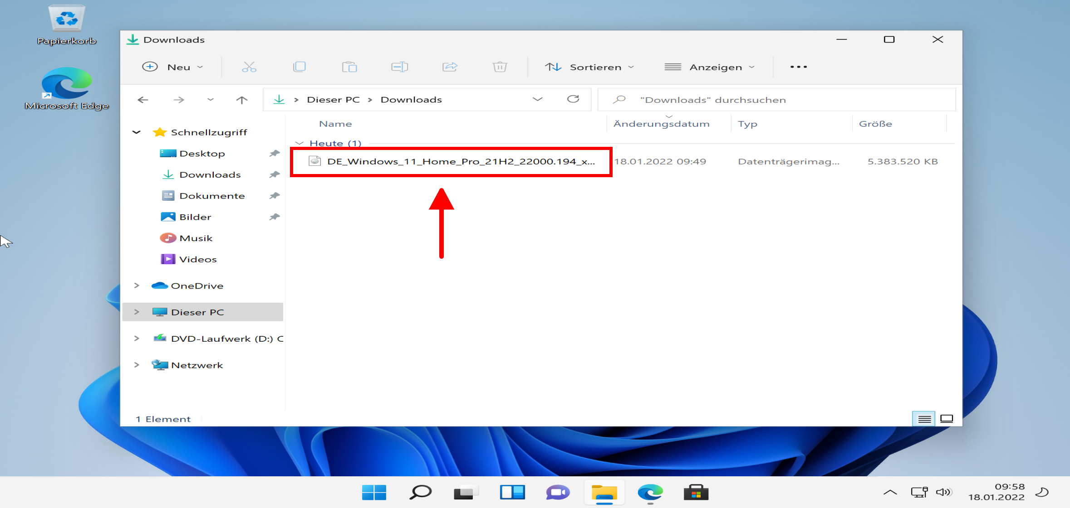Open Recycle Bin Papierkorb on desktop
This screenshot has height=508, width=1070.
(x=67, y=25)
